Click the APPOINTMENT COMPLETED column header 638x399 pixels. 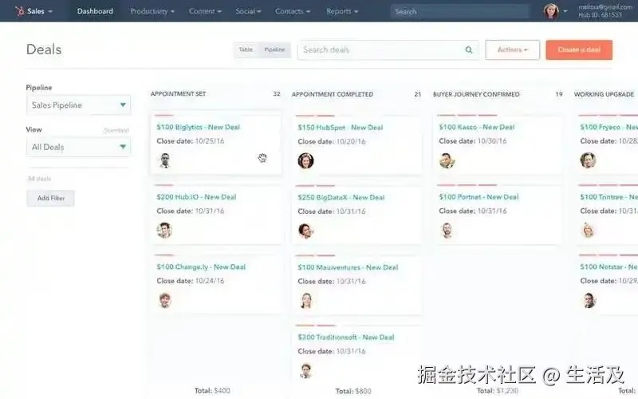pos(333,94)
